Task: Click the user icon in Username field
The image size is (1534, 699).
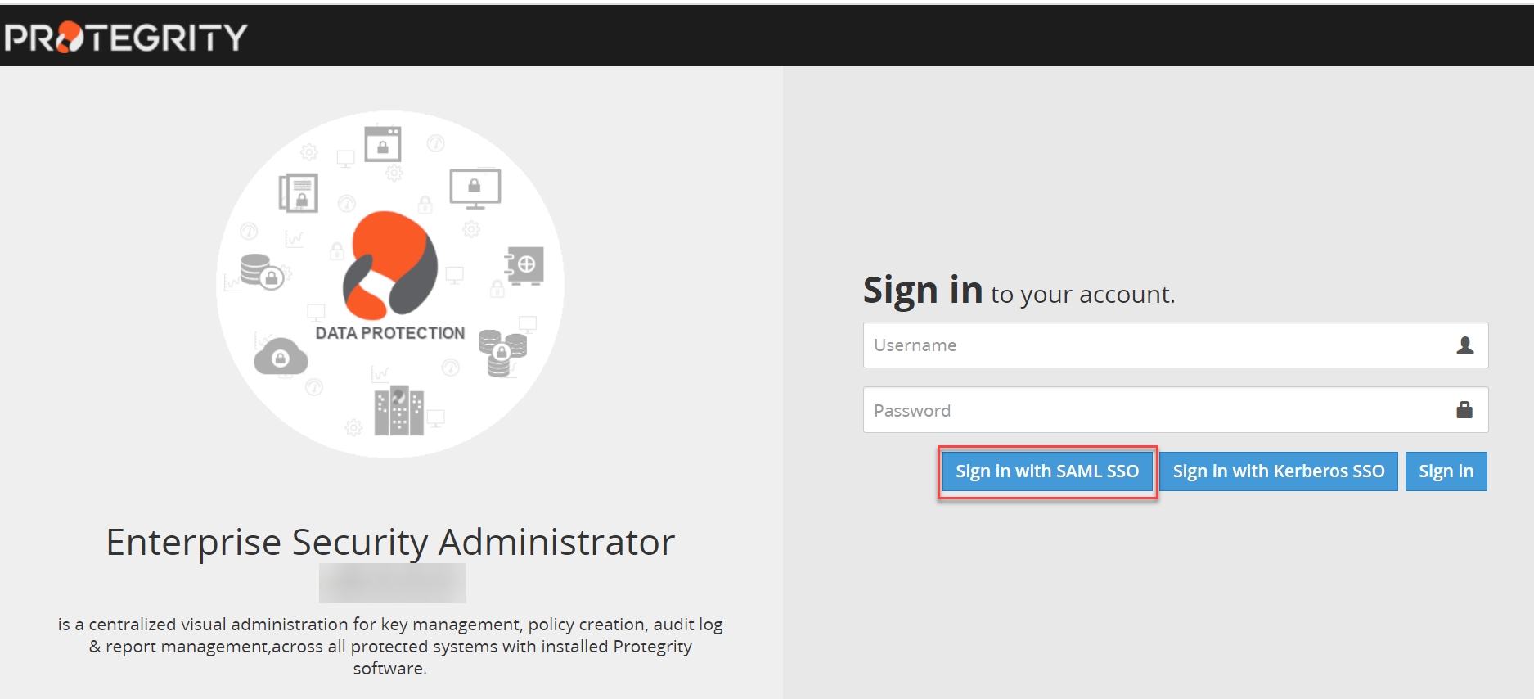Action: [x=1464, y=345]
